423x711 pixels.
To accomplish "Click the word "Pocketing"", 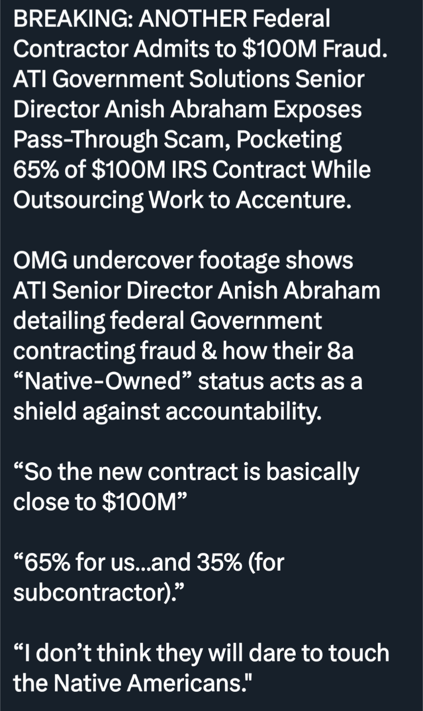I will coord(290,140).
